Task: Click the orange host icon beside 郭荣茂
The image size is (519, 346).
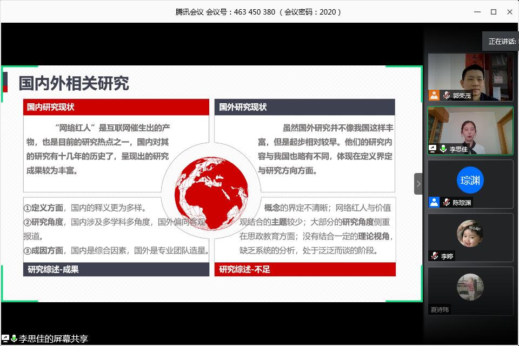Action: (x=434, y=95)
